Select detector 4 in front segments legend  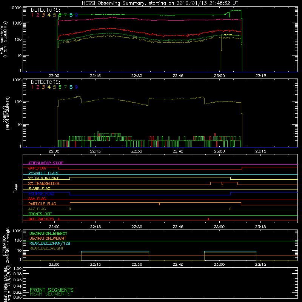tap(49, 15)
